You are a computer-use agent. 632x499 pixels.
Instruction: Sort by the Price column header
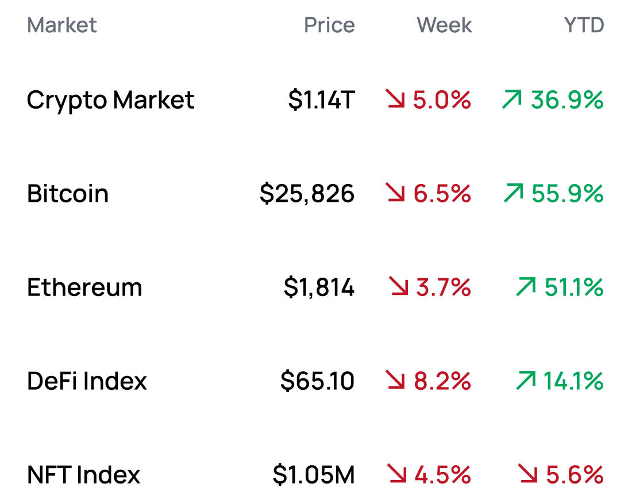coord(329,25)
